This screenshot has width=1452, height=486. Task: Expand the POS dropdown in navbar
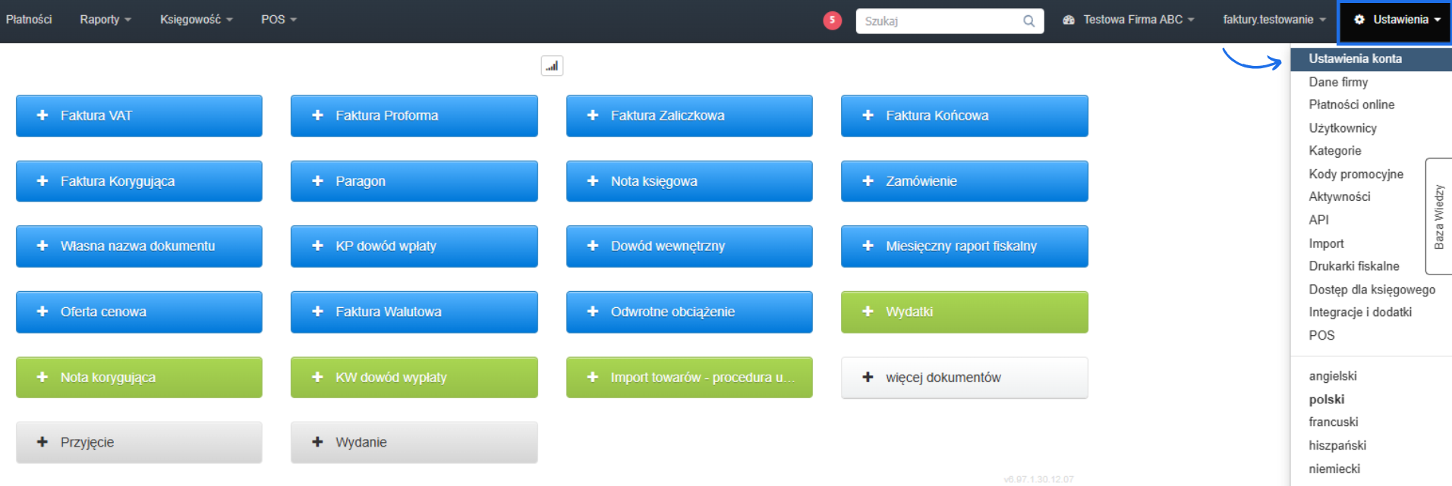coord(279,20)
